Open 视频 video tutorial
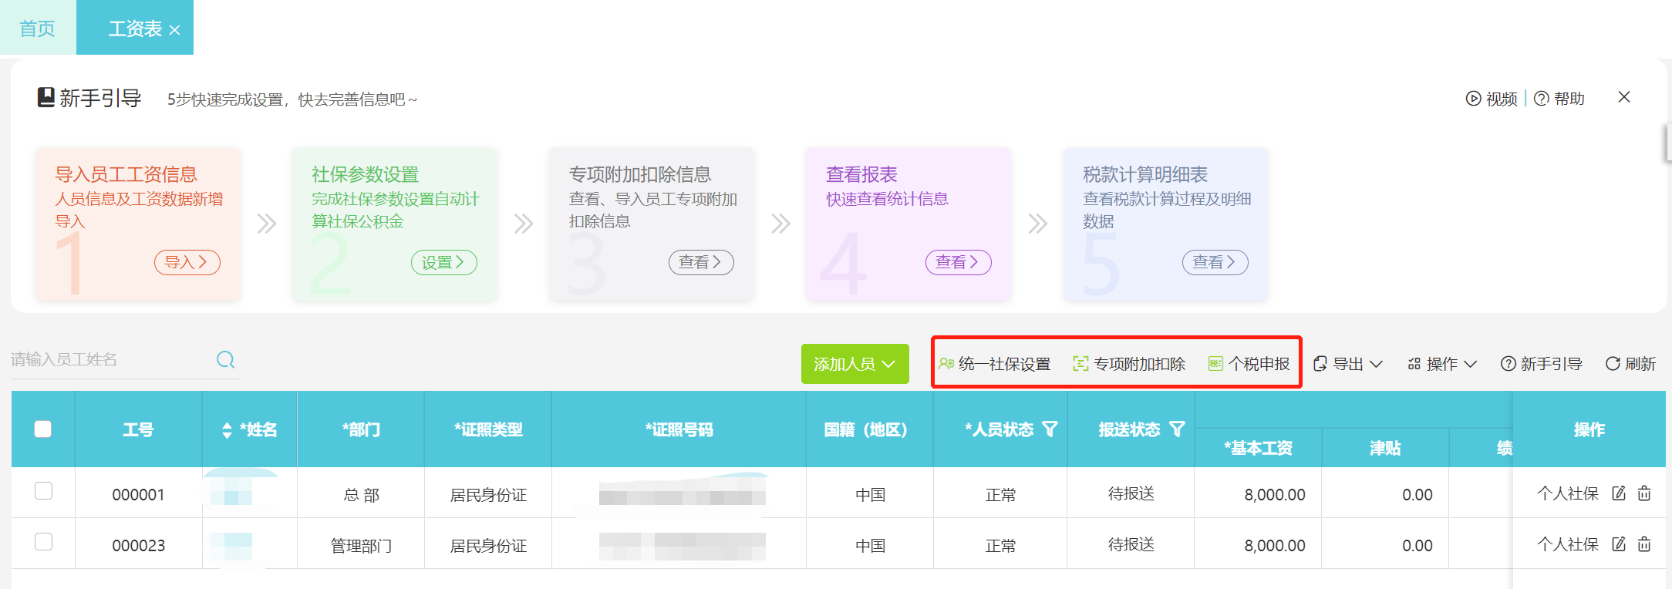1672x589 pixels. coord(1492,99)
